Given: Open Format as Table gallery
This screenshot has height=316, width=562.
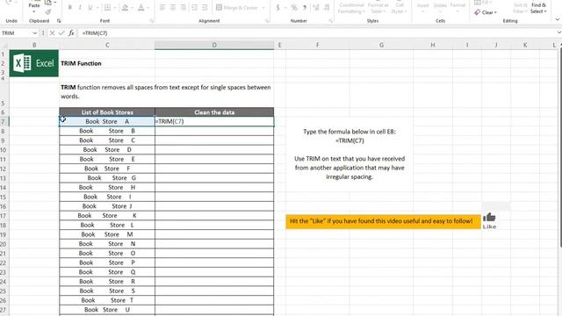Looking at the screenshot, I should pos(378,7).
